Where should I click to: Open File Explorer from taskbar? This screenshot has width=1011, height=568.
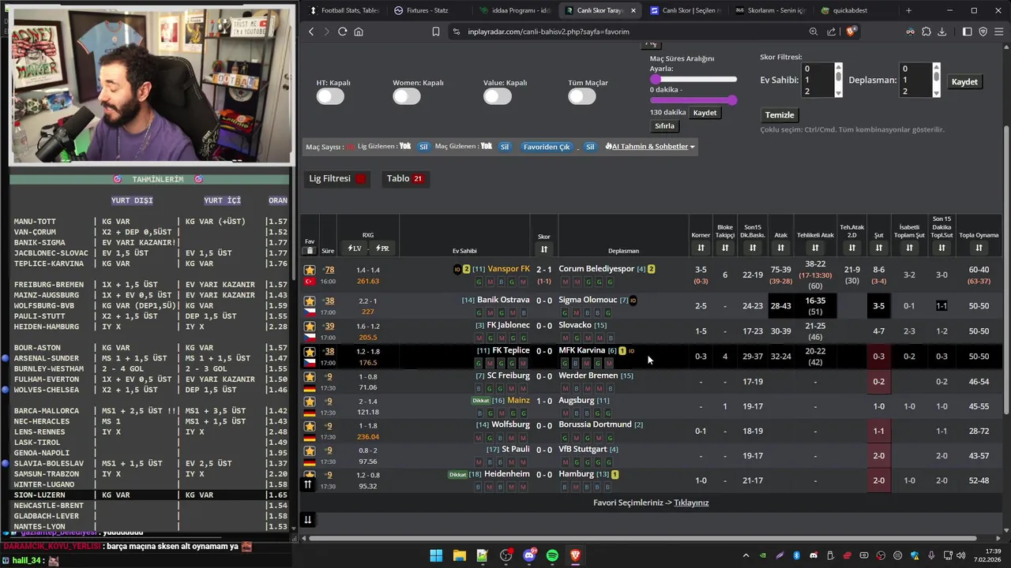(459, 555)
